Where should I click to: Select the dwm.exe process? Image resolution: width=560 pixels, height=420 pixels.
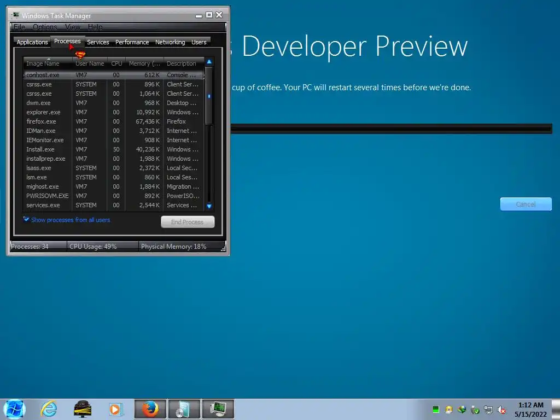pyautogui.click(x=114, y=103)
